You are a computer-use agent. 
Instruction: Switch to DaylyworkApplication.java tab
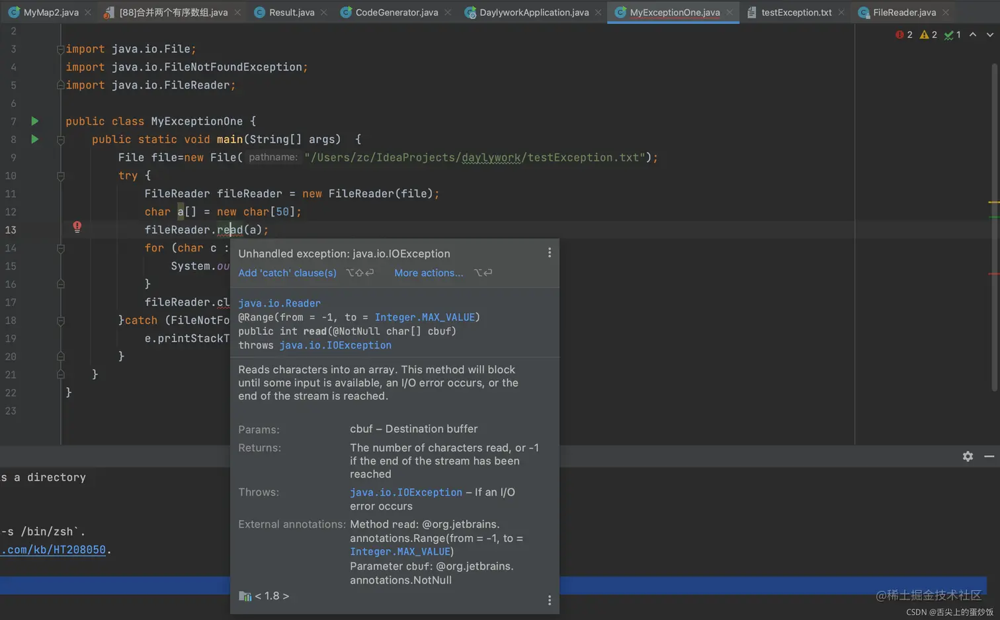click(x=534, y=12)
